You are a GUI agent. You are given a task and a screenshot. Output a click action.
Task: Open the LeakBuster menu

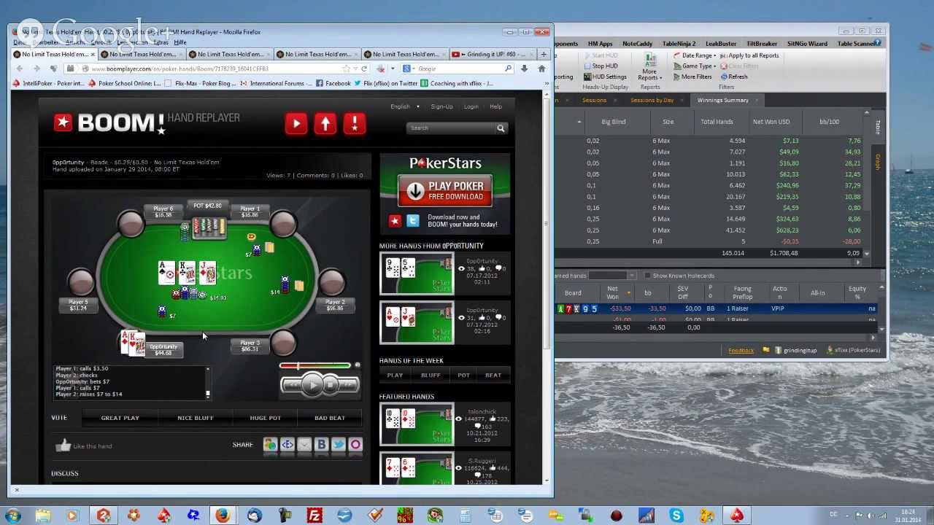point(721,44)
